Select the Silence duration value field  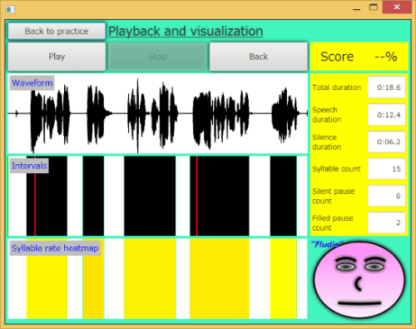[x=387, y=142]
